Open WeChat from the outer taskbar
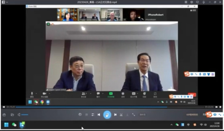Viewport: 224px width, 131px height. pos(14,125)
